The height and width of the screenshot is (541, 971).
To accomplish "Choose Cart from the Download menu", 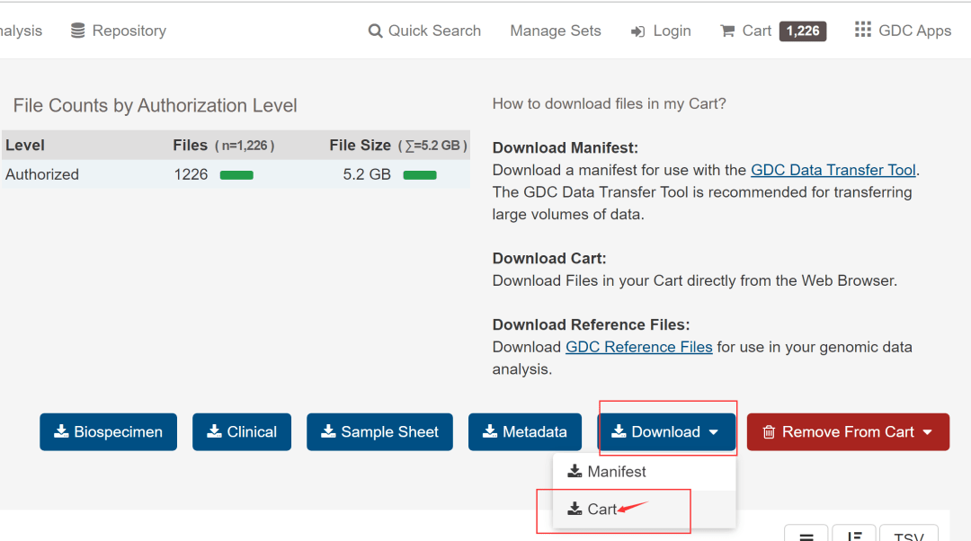I will [644, 509].
